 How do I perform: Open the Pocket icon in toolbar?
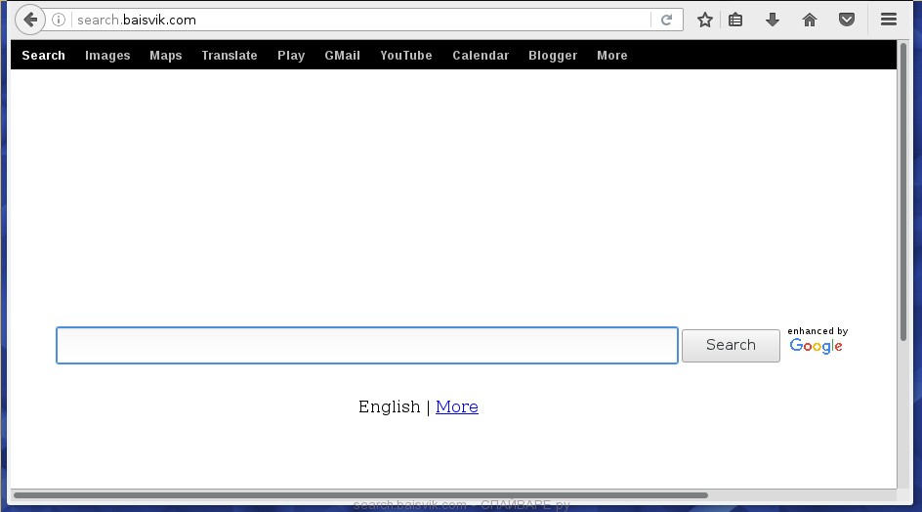coord(848,20)
